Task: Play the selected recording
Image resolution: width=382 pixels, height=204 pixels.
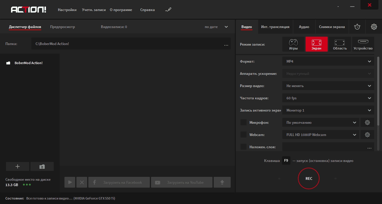Action: (70, 182)
